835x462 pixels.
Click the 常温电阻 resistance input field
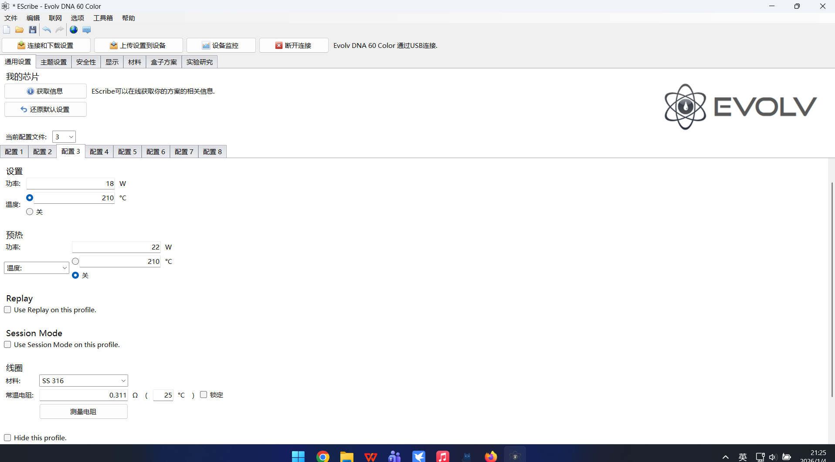pos(83,395)
